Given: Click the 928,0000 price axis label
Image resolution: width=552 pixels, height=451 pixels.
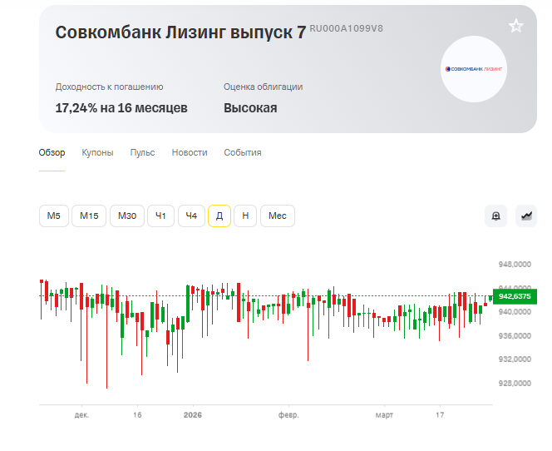Looking at the screenshot, I should [515, 384].
